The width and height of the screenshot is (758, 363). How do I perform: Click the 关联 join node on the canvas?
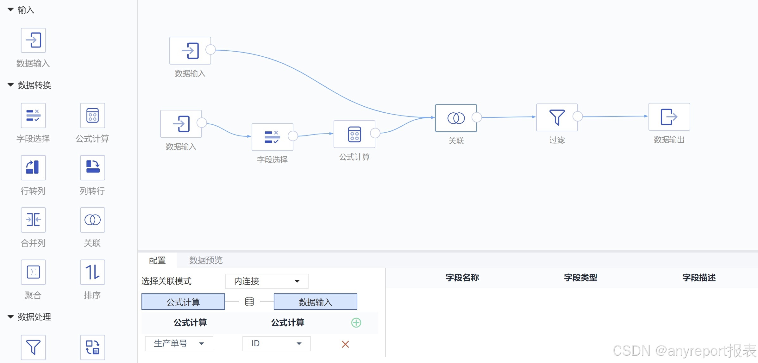point(456,118)
